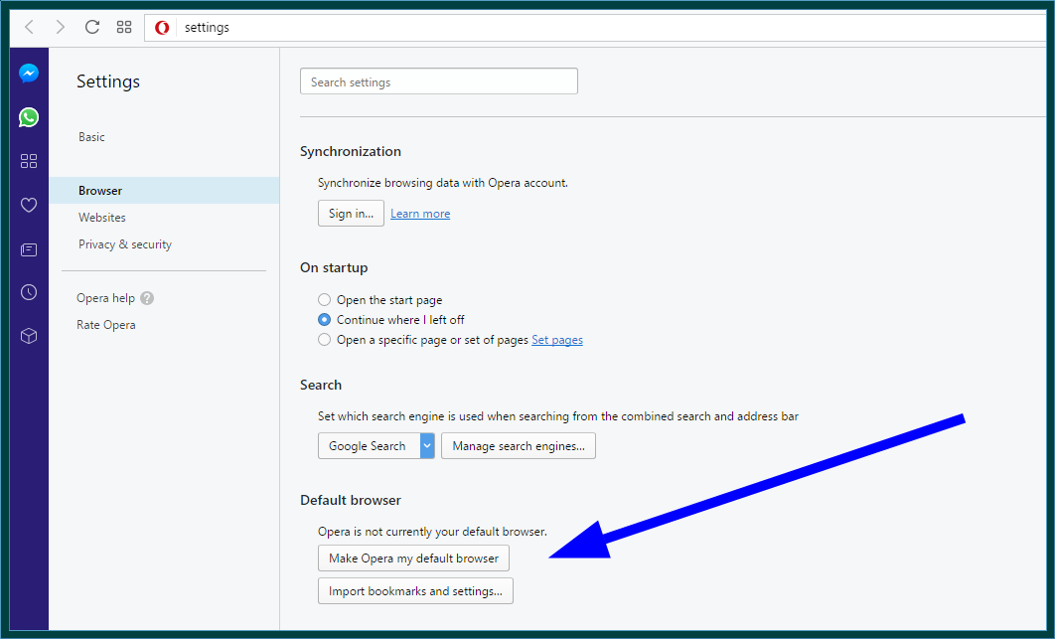Select Continue where I left off
The width and height of the screenshot is (1055, 639).
[324, 320]
